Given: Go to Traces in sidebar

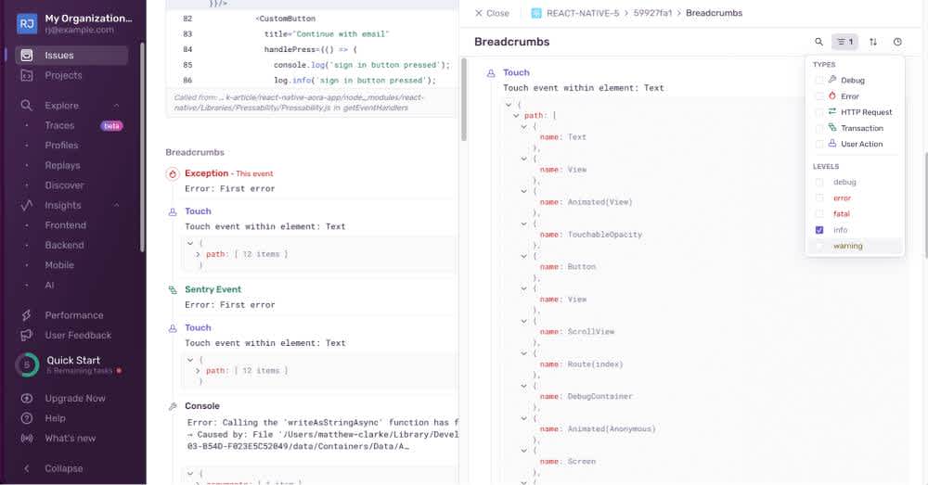Looking at the screenshot, I should point(59,125).
